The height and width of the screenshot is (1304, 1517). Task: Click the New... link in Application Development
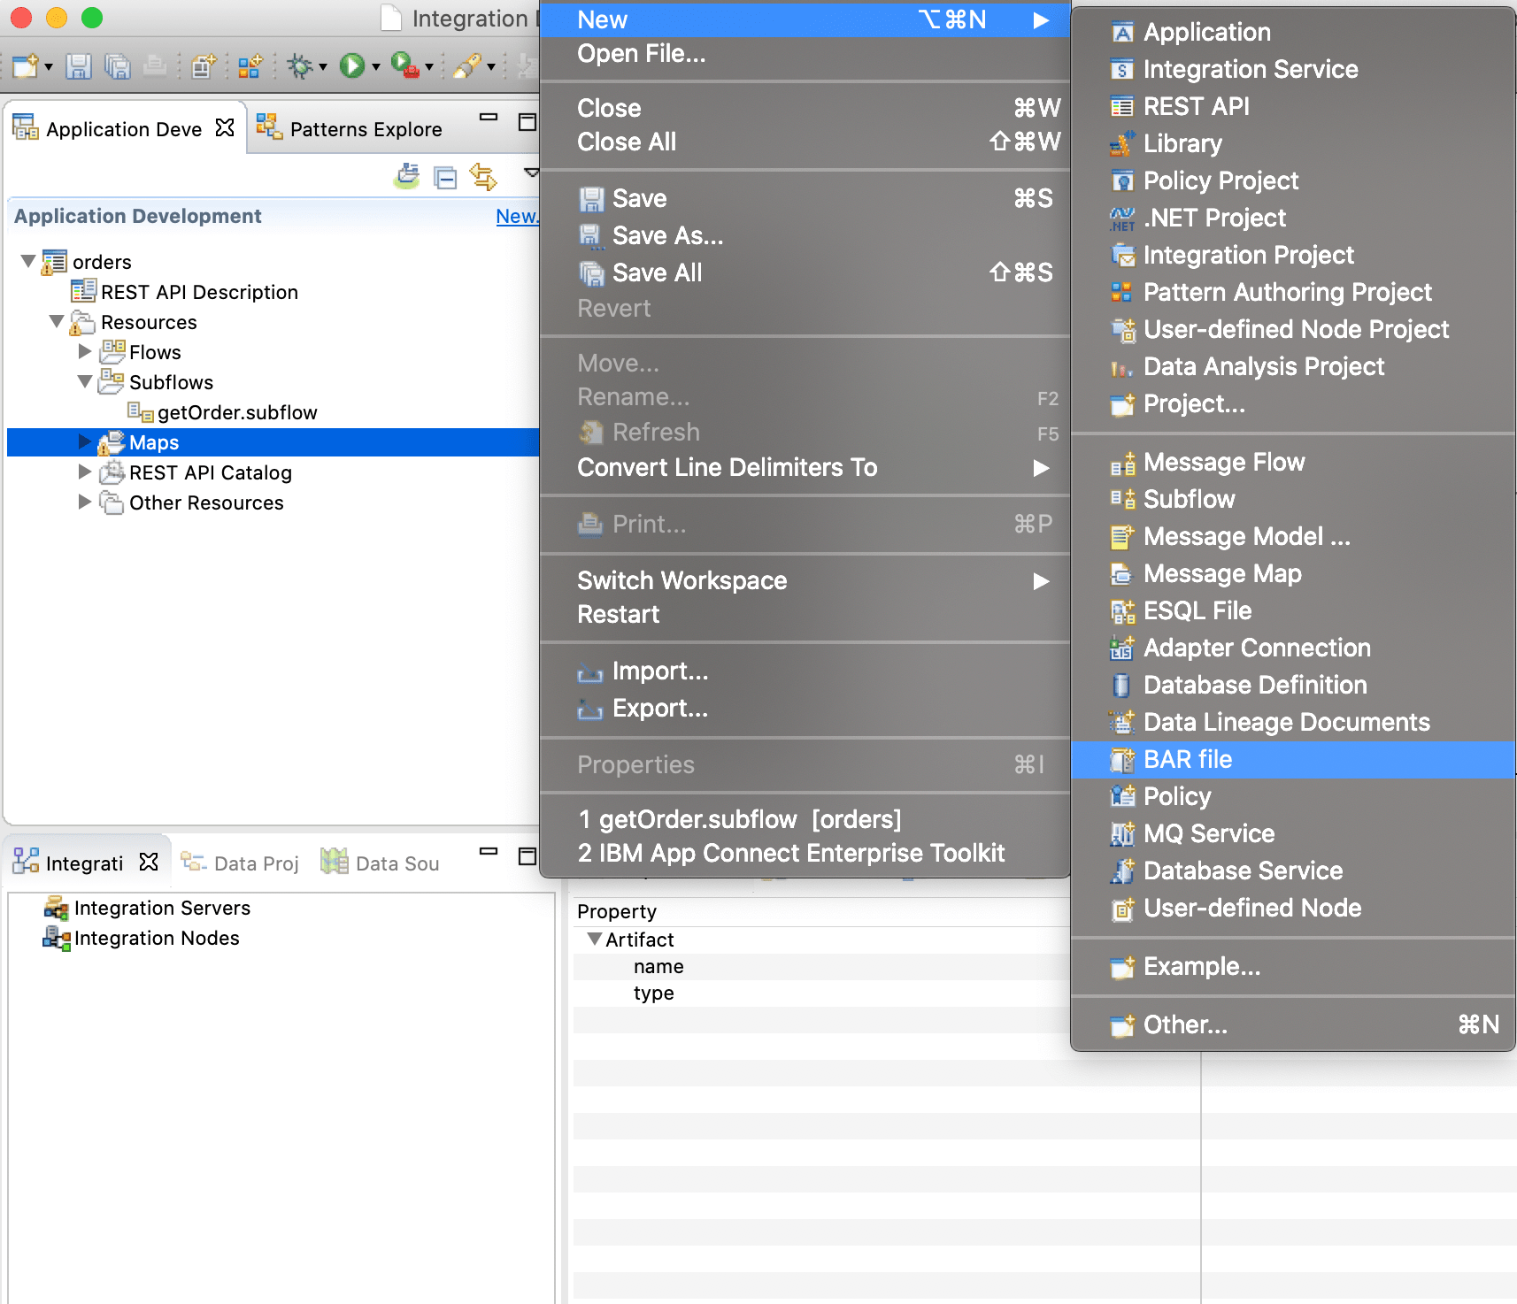click(x=517, y=216)
